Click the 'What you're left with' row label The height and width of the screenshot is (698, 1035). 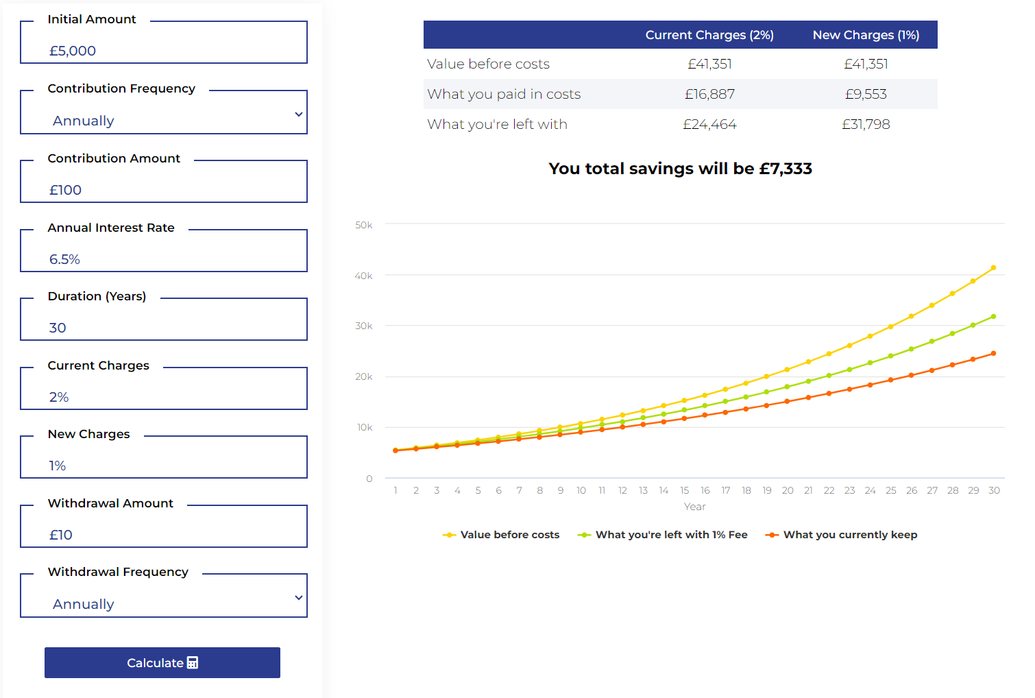click(x=497, y=124)
